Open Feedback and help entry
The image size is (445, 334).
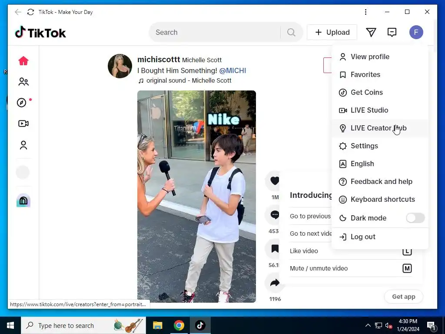[380, 181]
